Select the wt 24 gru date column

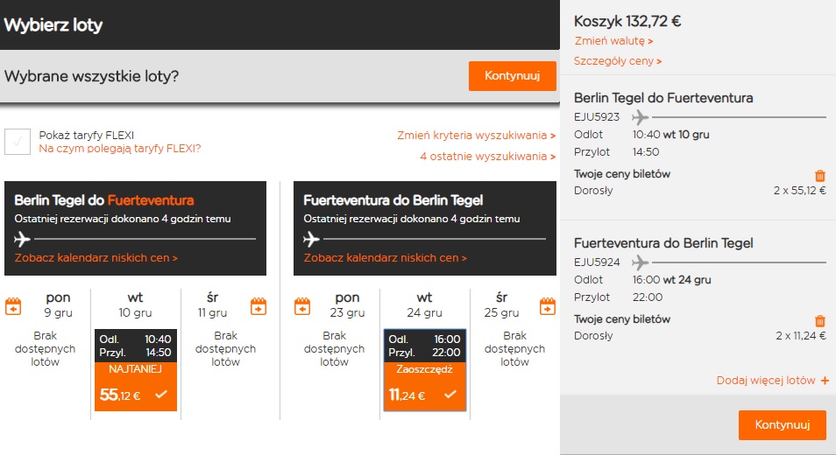pyautogui.click(x=424, y=304)
